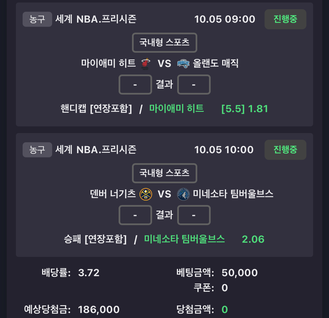Click the Denver Nuggets team logo
This screenshot has width=329, height=318.
(x=146, y=194)
